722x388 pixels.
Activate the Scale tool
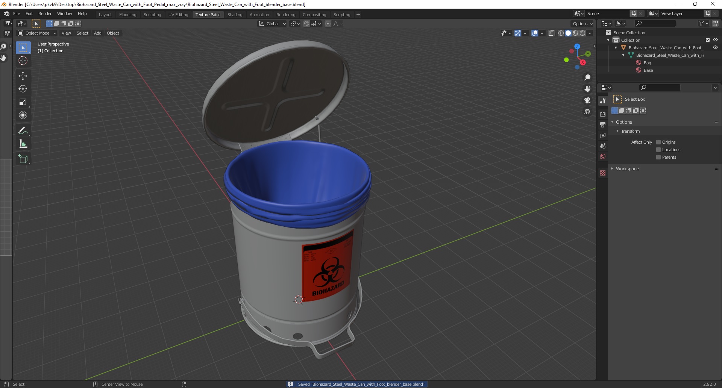coord(23,102)
